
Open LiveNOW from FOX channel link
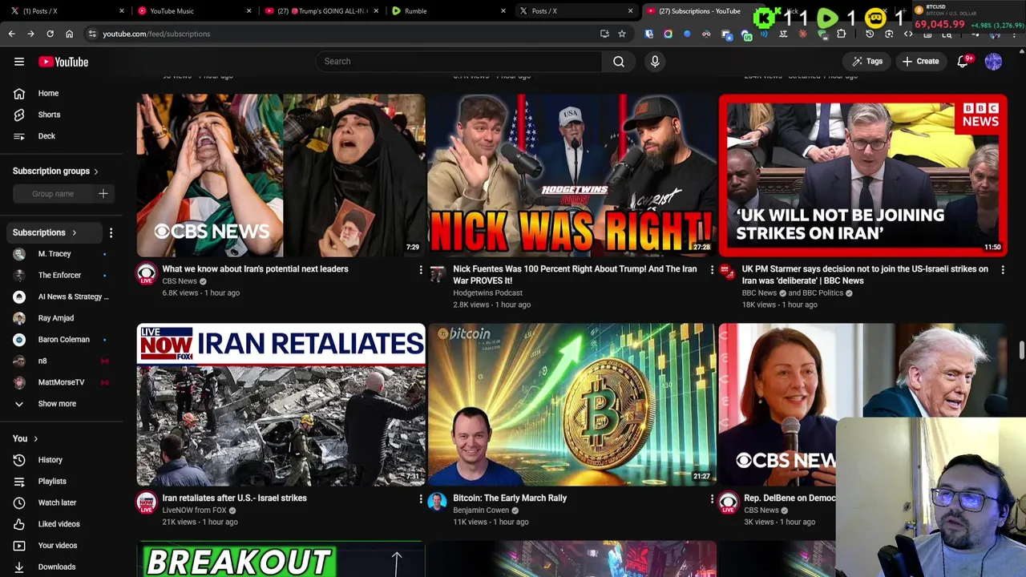194,510
